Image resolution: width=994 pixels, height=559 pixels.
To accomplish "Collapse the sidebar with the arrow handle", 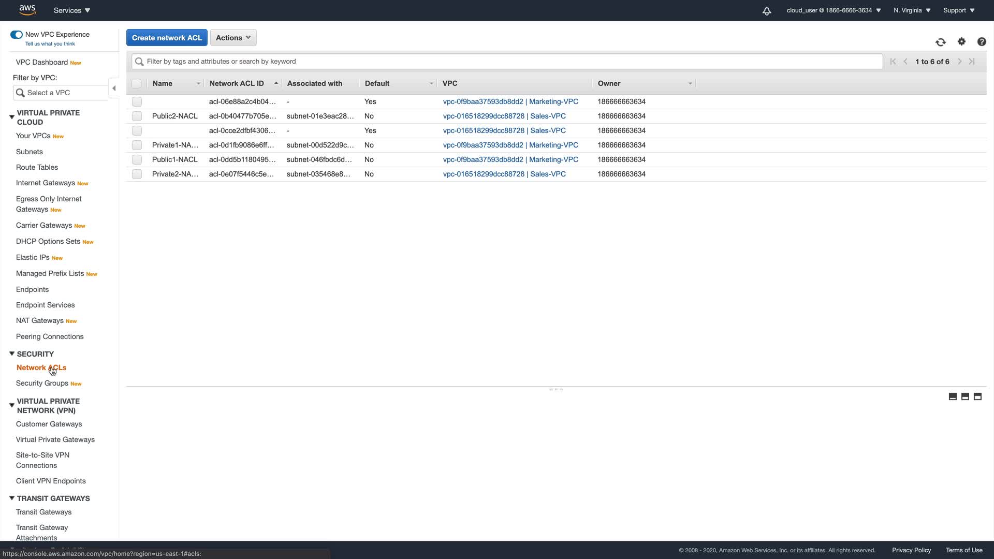I will point(114,89).
